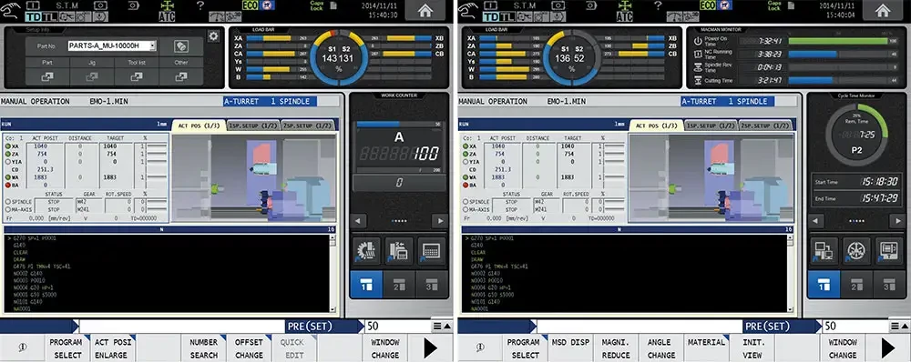911x362 pixels.
Task: Select the SPINDLE radio under the Work Counter screen's status table
Action: pos(9,201)
